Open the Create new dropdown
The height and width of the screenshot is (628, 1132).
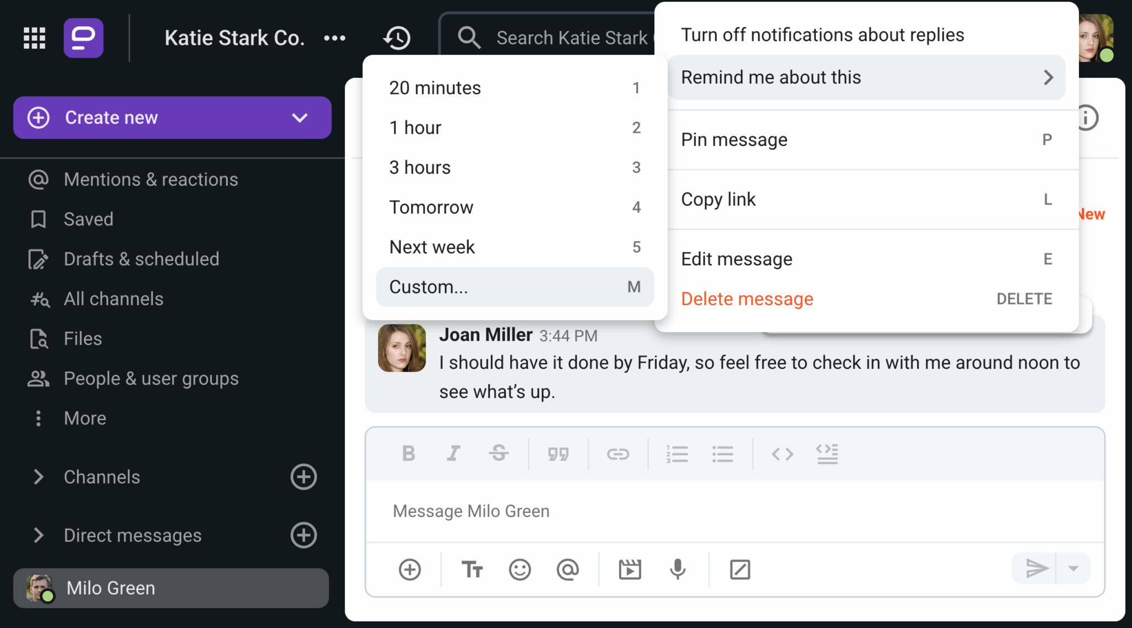pyautogui.click(x=300, y=118)
